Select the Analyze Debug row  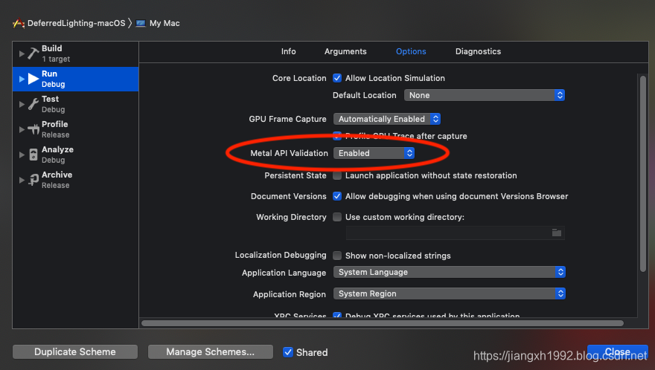pyautogui.click(x=76, y=155)
